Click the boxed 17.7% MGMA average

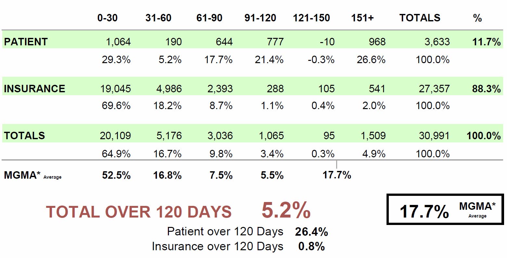click(x=424, y=212)
